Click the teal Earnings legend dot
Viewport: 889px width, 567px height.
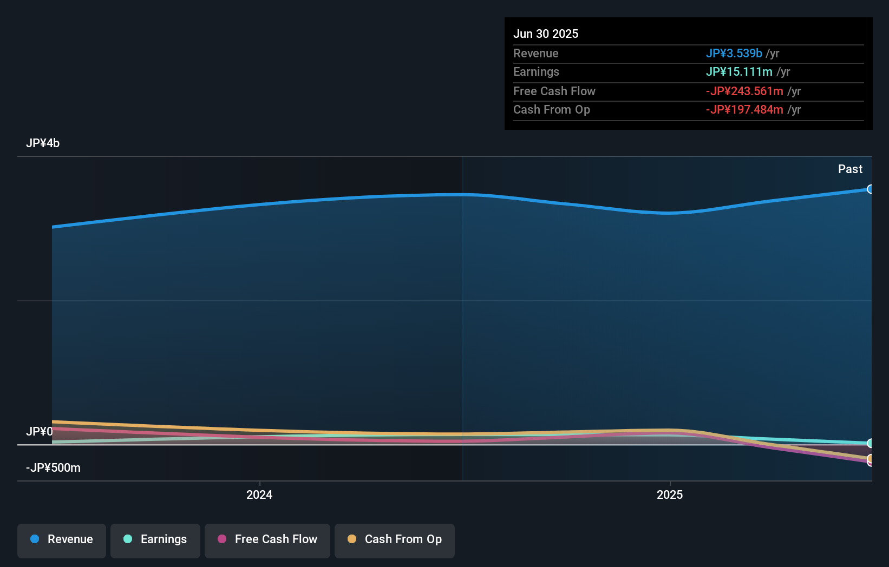[127, 540]
